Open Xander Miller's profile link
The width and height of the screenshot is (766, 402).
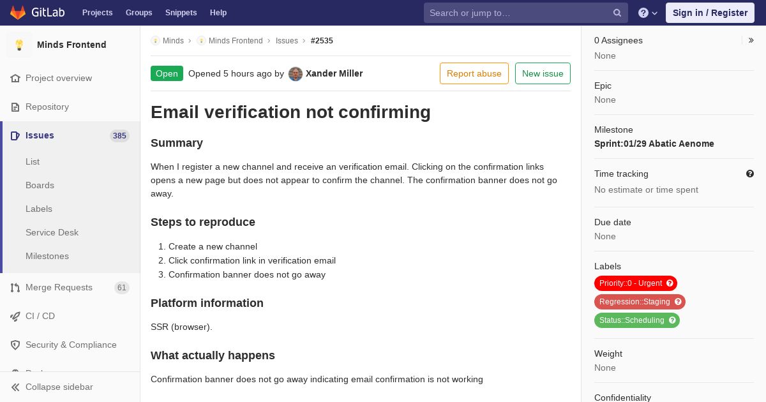tap(334, 73)
